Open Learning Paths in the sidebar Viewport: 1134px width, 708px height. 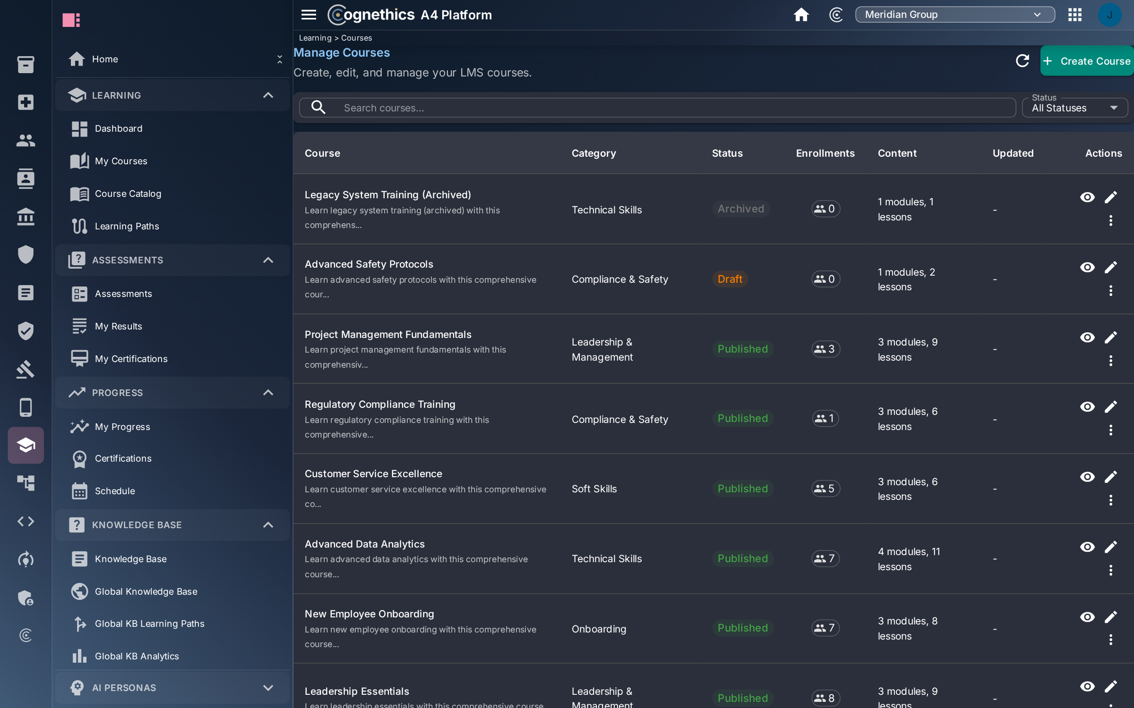click(x=172, y=226)
